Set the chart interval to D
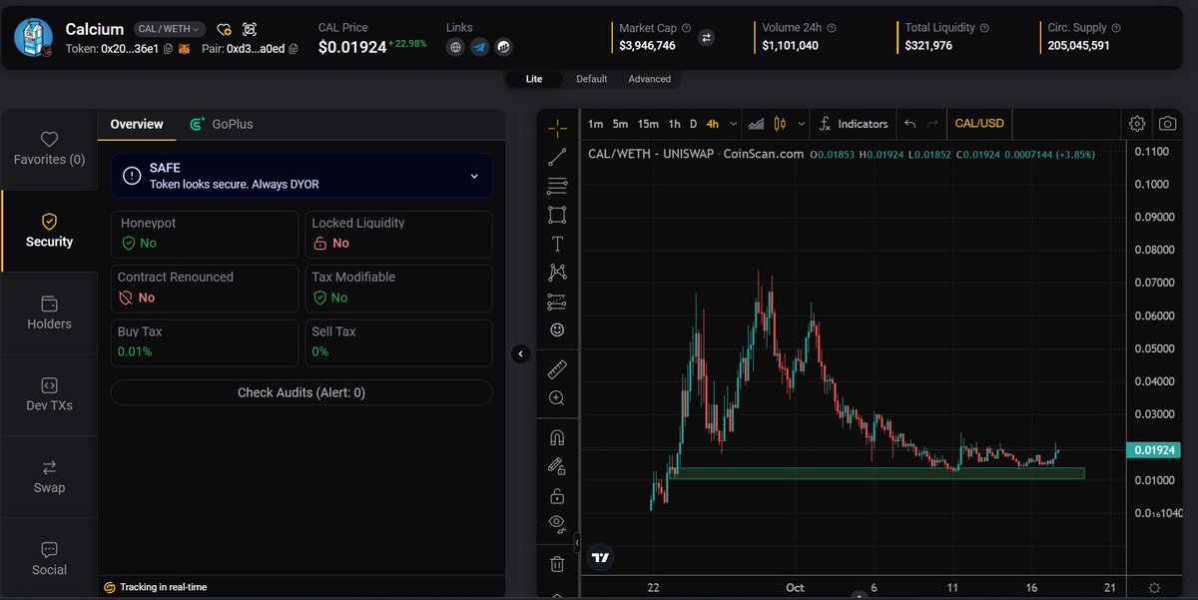Viewport: 1198px width, 600px height. pos(693,124)
